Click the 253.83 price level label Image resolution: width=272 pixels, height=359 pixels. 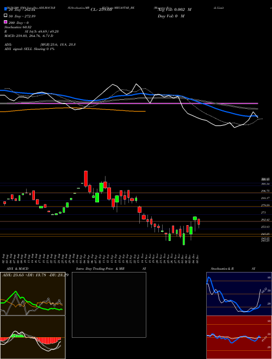point(264,227)
